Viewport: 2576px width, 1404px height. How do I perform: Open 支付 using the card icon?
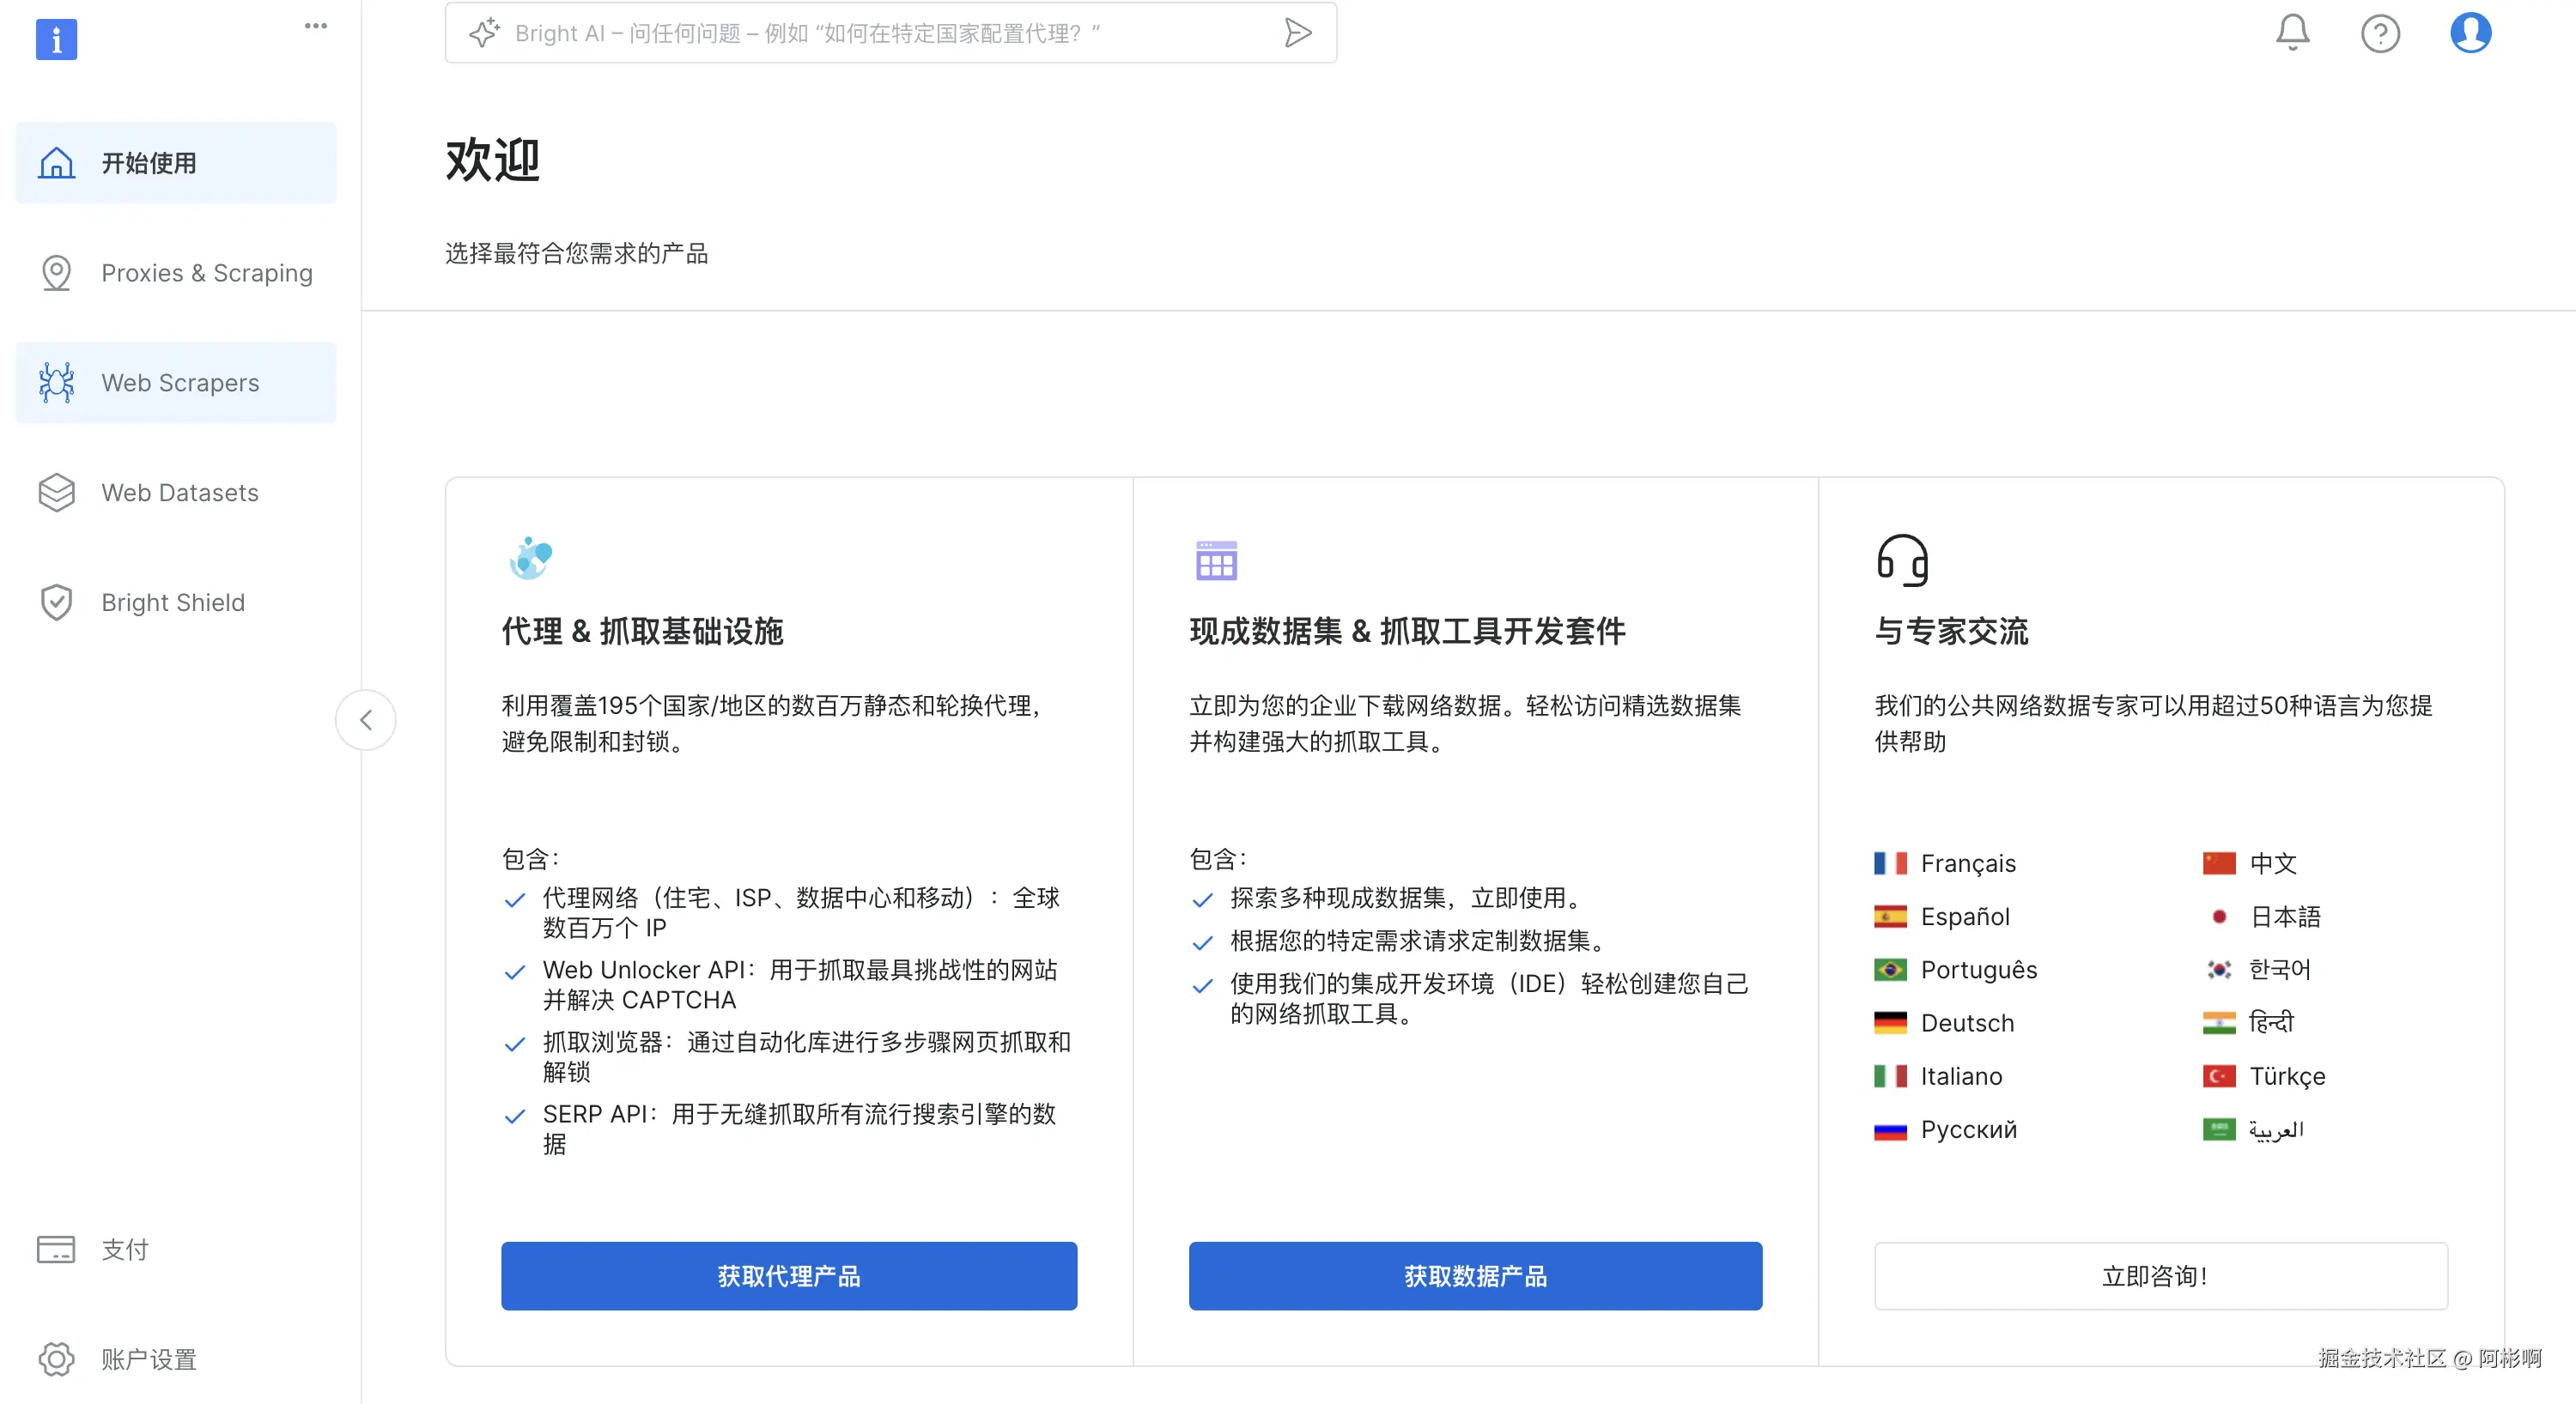pos(56,1250)
